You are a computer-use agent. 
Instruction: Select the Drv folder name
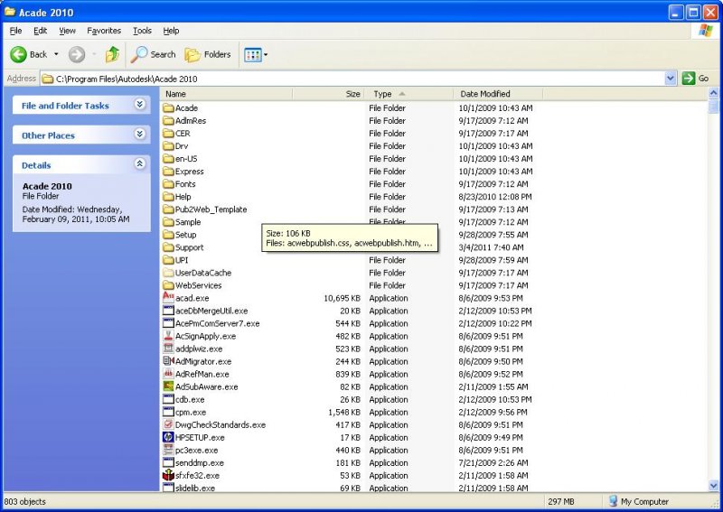click(x=182, y=146)
